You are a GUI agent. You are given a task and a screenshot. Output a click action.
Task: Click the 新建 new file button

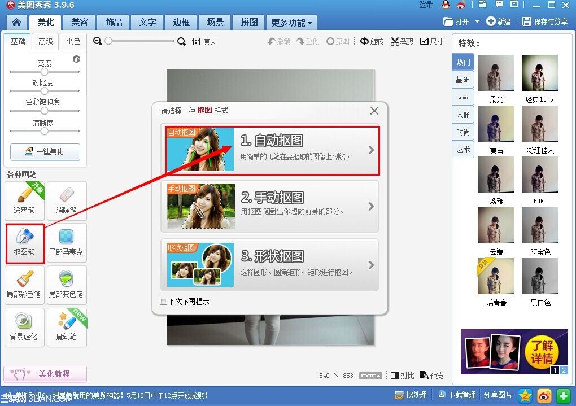coord(499,21)
